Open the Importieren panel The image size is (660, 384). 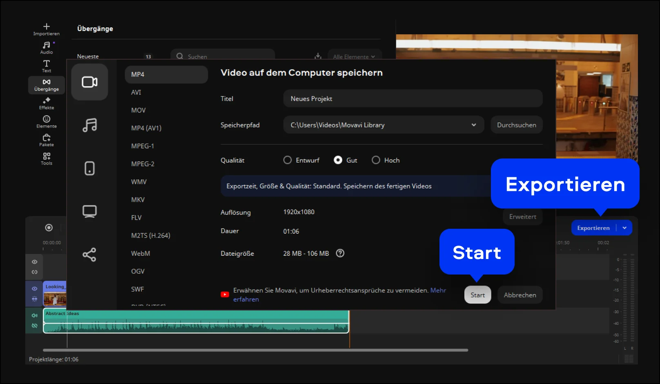coord(46,29)
